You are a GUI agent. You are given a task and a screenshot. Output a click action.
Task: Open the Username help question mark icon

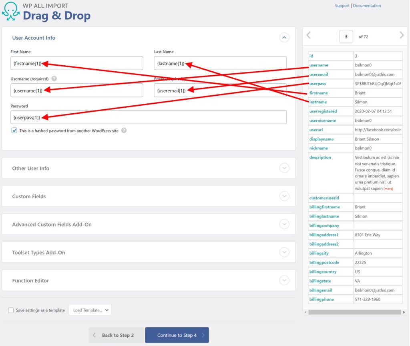(x=54, y=78)
